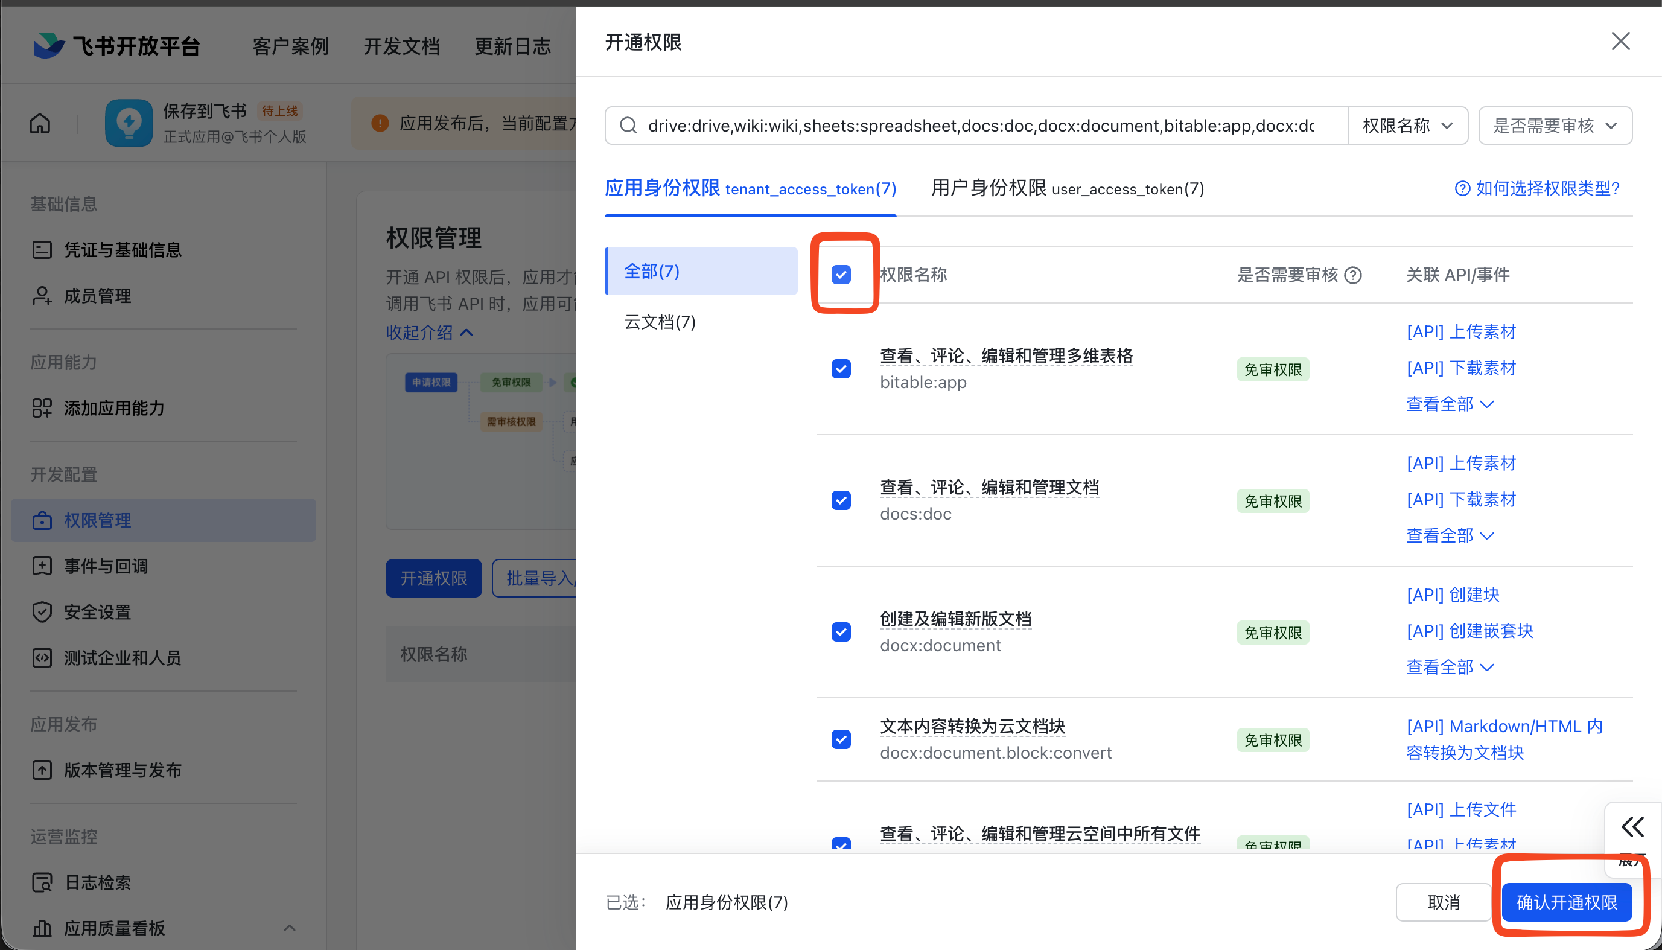Click the 确认开通权限 button
The height and width of the screenshot is (950, 1662).
pos(1568,902)
